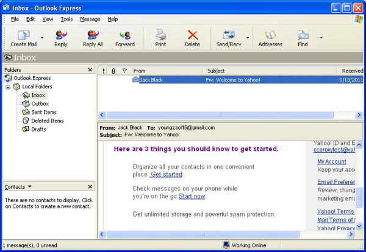Select Local Folders in the tree

(x=37, y=86)
